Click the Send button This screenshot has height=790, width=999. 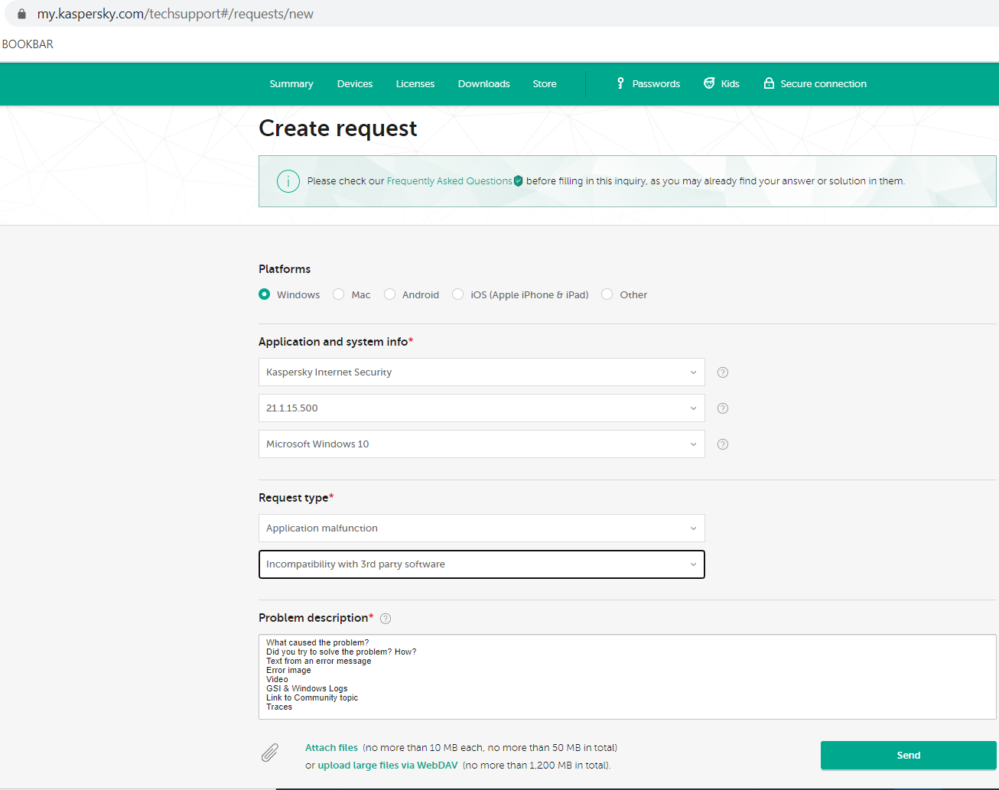click(x=909, y=756)
